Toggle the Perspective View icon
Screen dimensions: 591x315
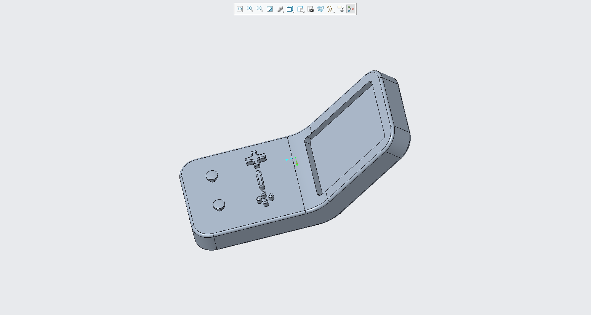(320, 9)
